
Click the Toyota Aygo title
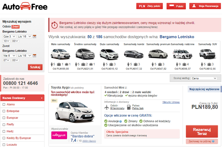(60, 87)
